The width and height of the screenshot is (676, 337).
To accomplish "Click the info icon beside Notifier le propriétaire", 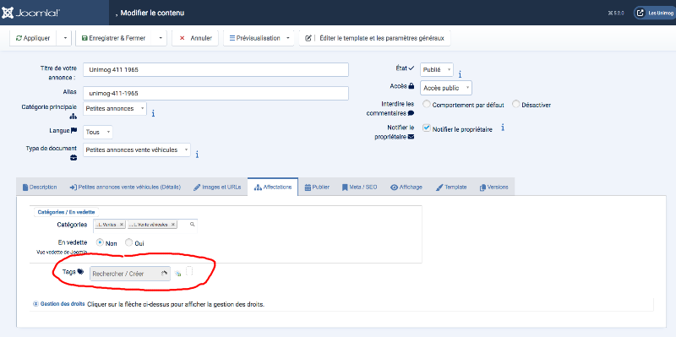I will (502, 128).
